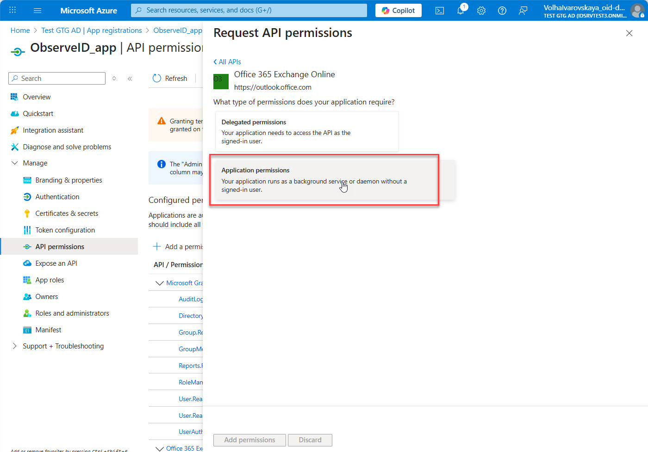Open Token configuration menu item

point(65,230)
